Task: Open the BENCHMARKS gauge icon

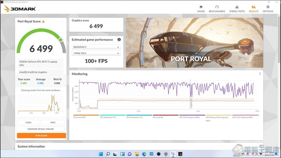Action: 217,7
